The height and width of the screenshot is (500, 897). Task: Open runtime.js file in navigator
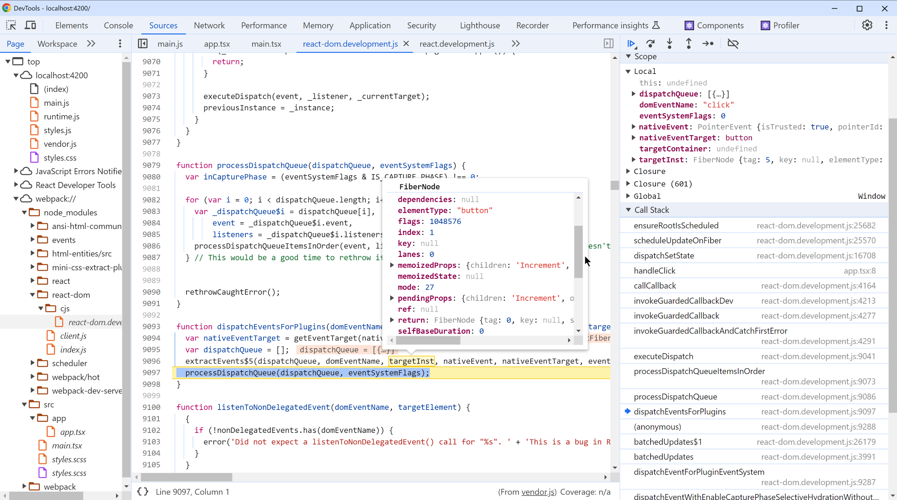pos(61,117)
